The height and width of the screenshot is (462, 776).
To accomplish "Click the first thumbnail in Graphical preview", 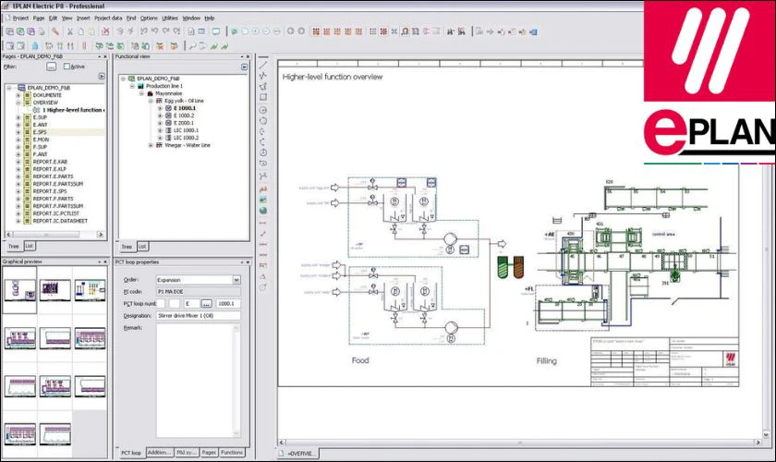I will point(19,290).
